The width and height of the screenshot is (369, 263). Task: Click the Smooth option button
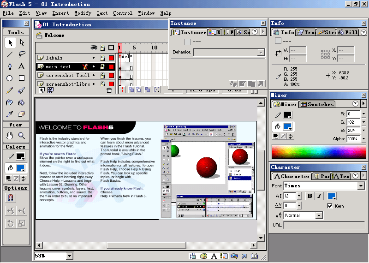pos(10,210)
